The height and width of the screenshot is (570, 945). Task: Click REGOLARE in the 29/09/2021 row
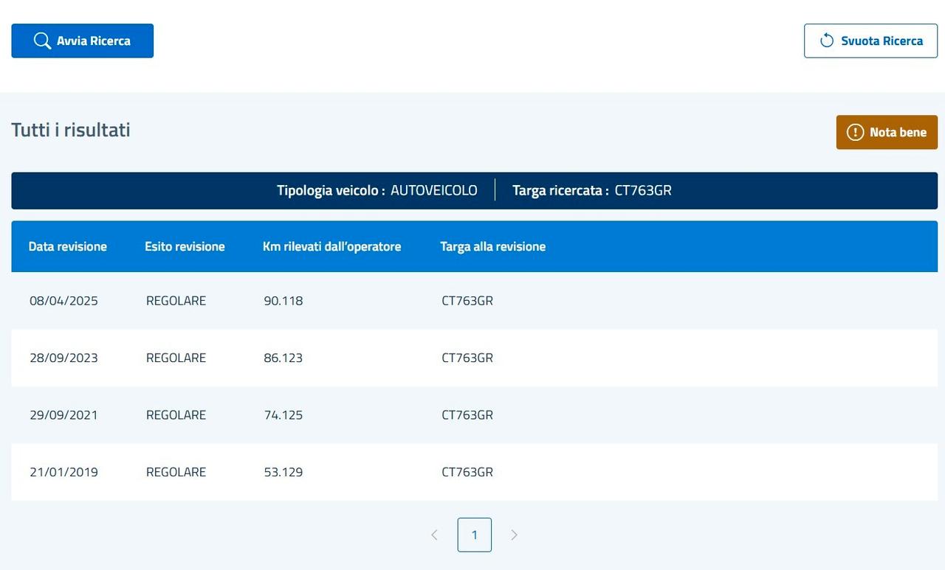tap(176, 415)
